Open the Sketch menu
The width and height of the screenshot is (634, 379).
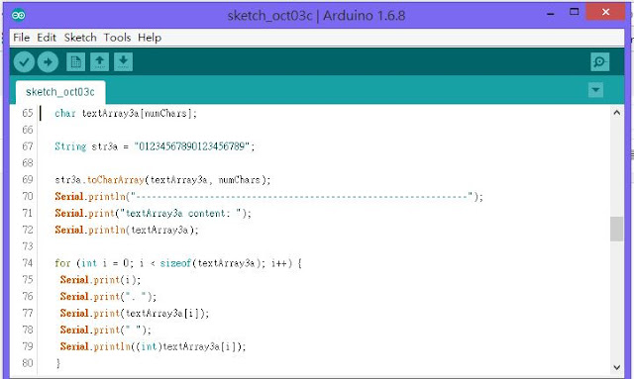click(80, 38)
